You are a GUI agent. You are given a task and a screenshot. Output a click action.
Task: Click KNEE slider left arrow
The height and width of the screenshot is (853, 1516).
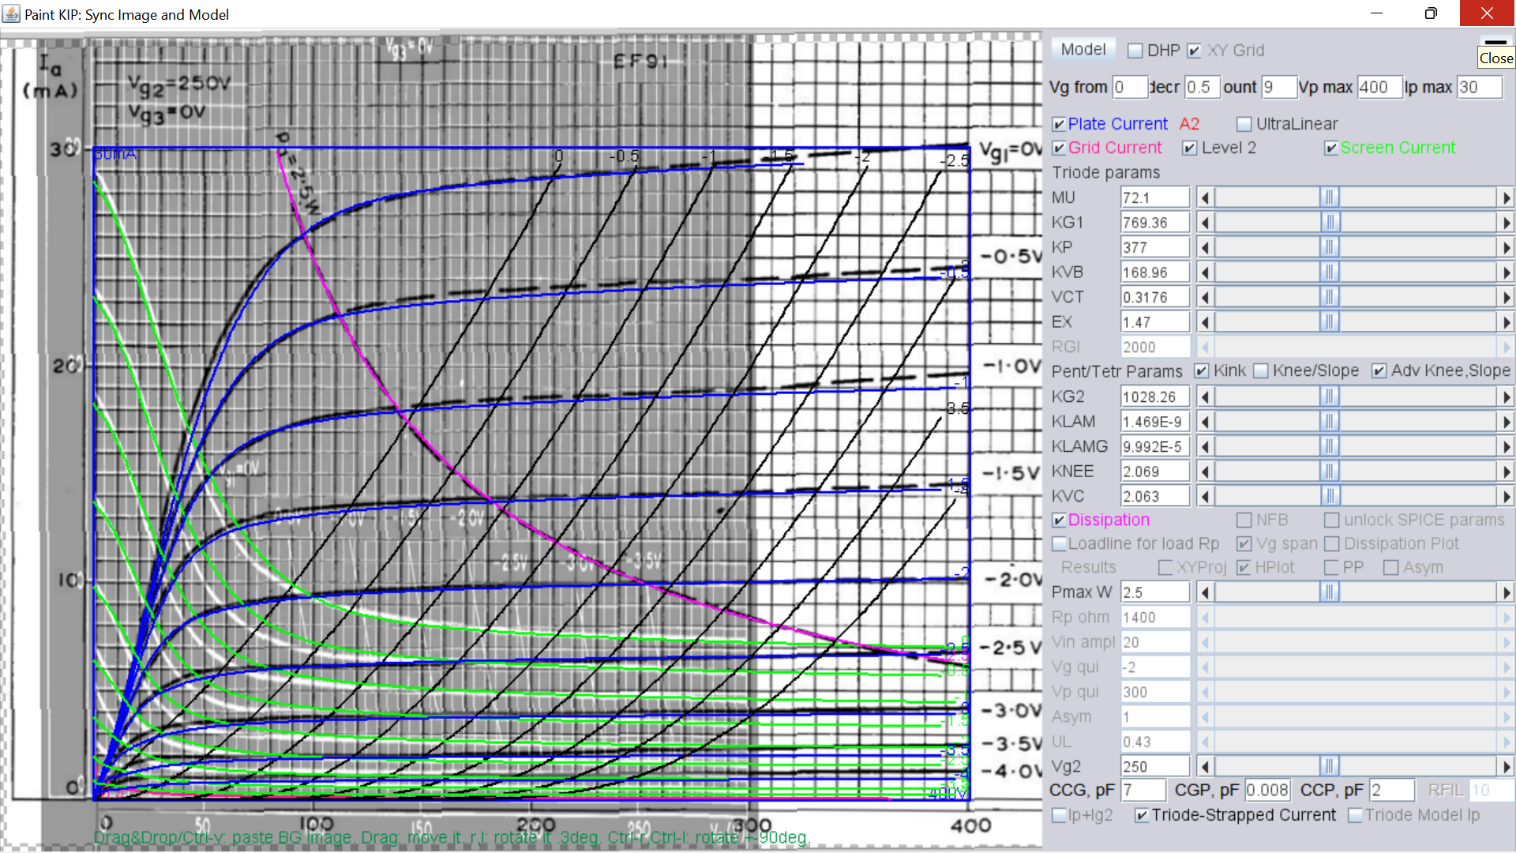pyautogui.click(x=1205, y=472)
